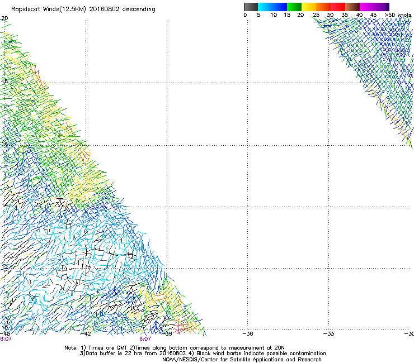Click latitude label "18" on left axis
Viewport: 414px width, 363px height.
(4, 81)
